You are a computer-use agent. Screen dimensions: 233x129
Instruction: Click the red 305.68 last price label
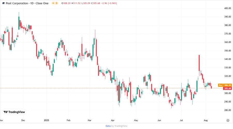coord(228,88)
